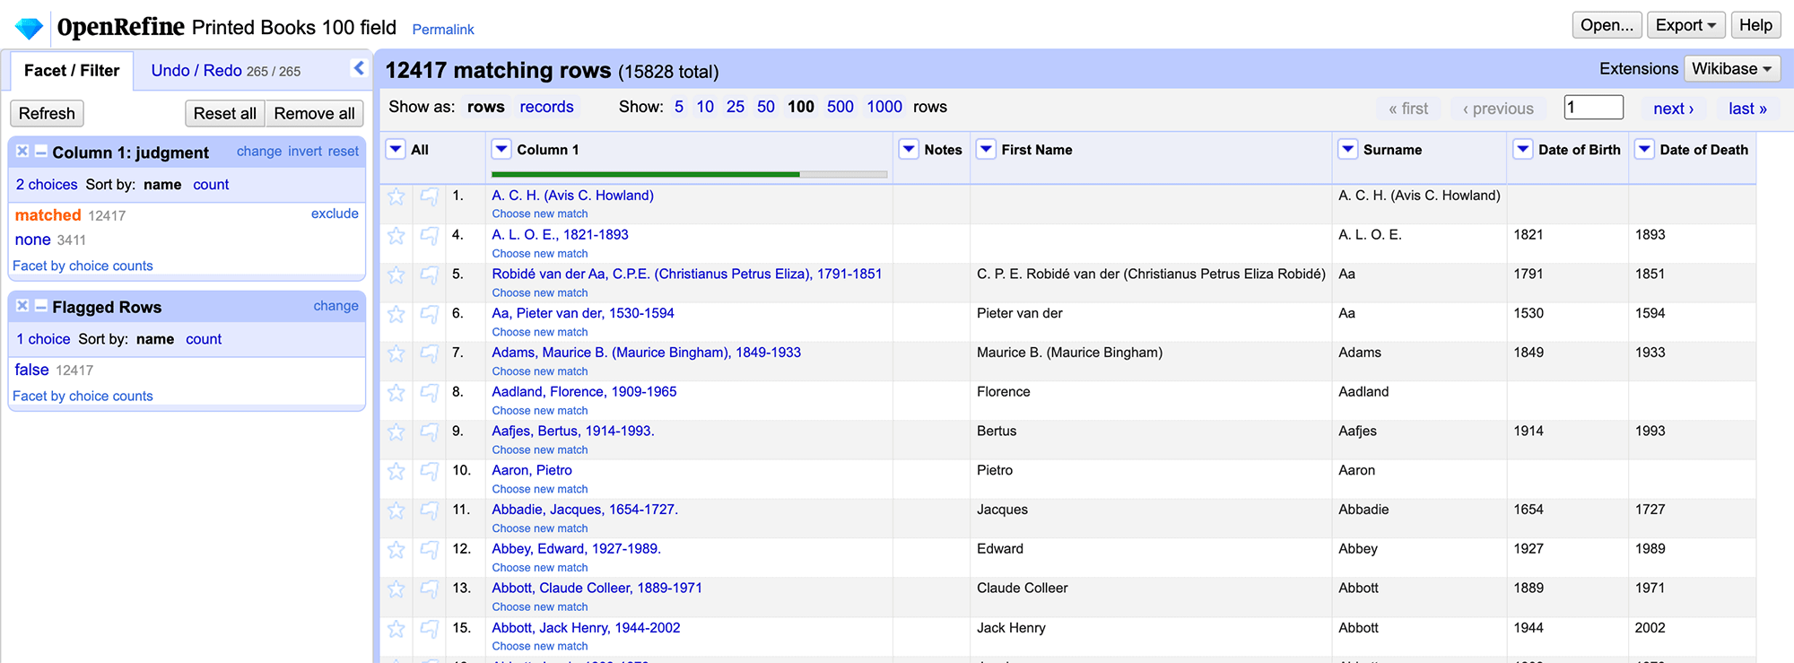Click the Refresh facets button
Image resolution: width=1794 pixels, height=663 pixels.
tap(47, 113)
